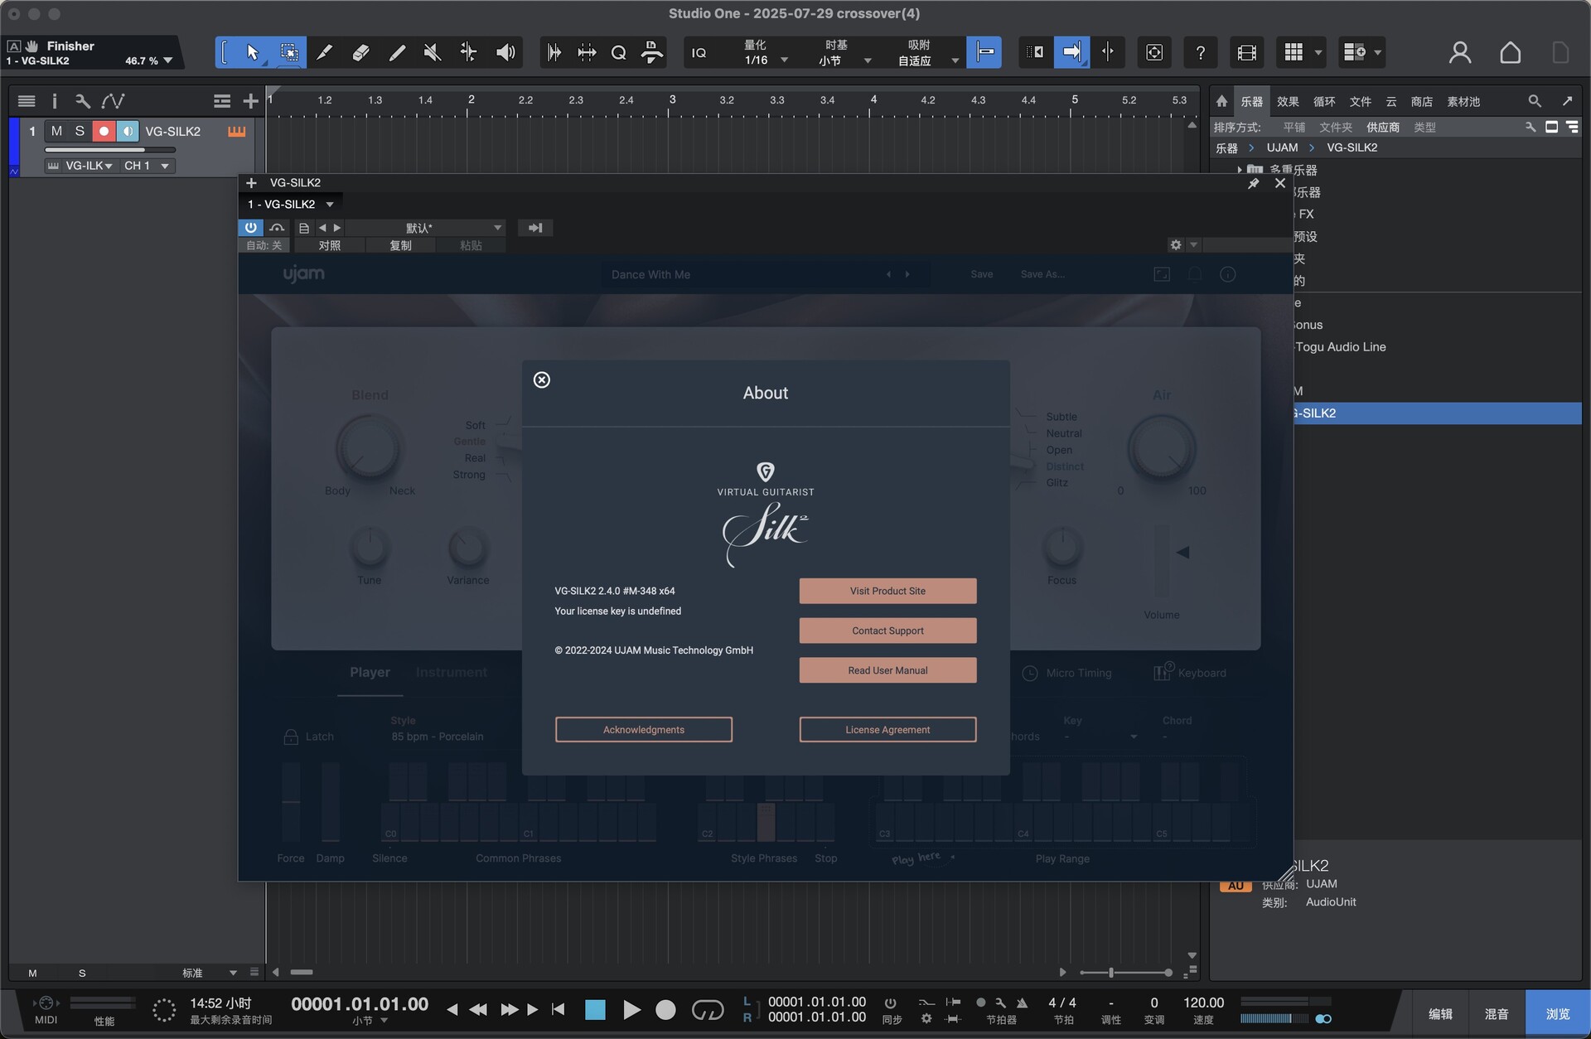This screenshot has height=1039, width=1591.
Task: Open the 1 - VG-SILK2 instance dropdown
Action: pyautogui.click(x=290, y=204)
